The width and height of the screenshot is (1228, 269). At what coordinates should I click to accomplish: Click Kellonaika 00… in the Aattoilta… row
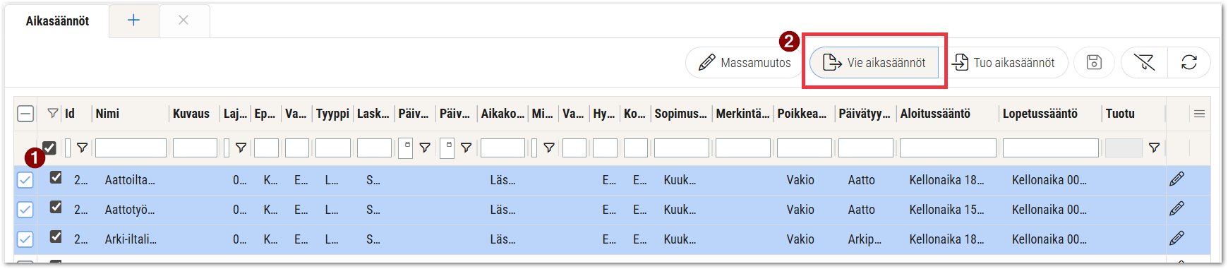[1049, 180]
